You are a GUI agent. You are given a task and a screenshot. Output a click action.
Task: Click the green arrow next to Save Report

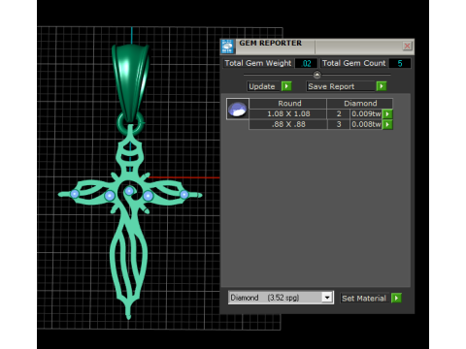click(382, 86)
